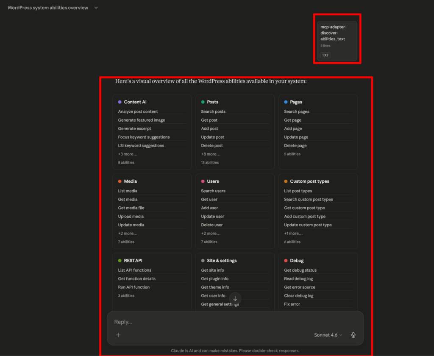Click the red dot beside Debug
Viewport: 434px width, 356px height.
286,261
